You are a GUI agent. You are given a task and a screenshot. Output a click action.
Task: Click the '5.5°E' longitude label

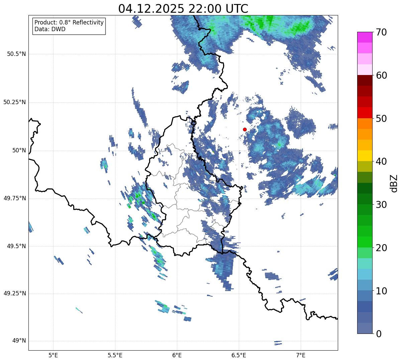coord(115,355)
